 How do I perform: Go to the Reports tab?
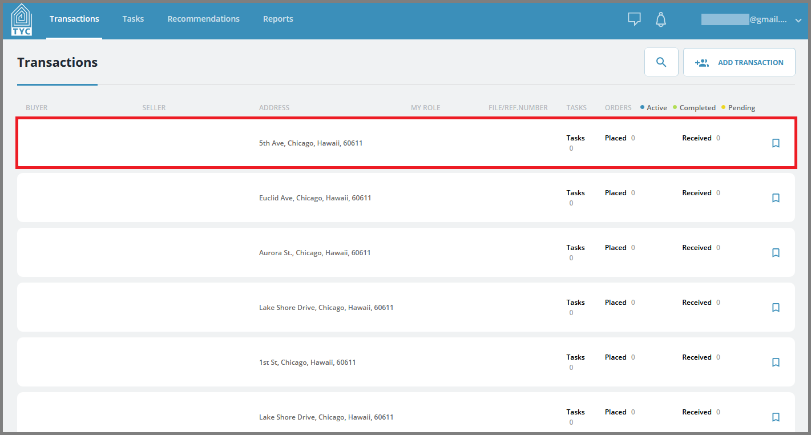pyautogui.click(x=278, y=19)
